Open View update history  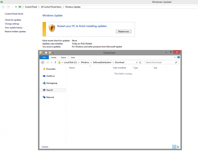(x=14, y=27)
